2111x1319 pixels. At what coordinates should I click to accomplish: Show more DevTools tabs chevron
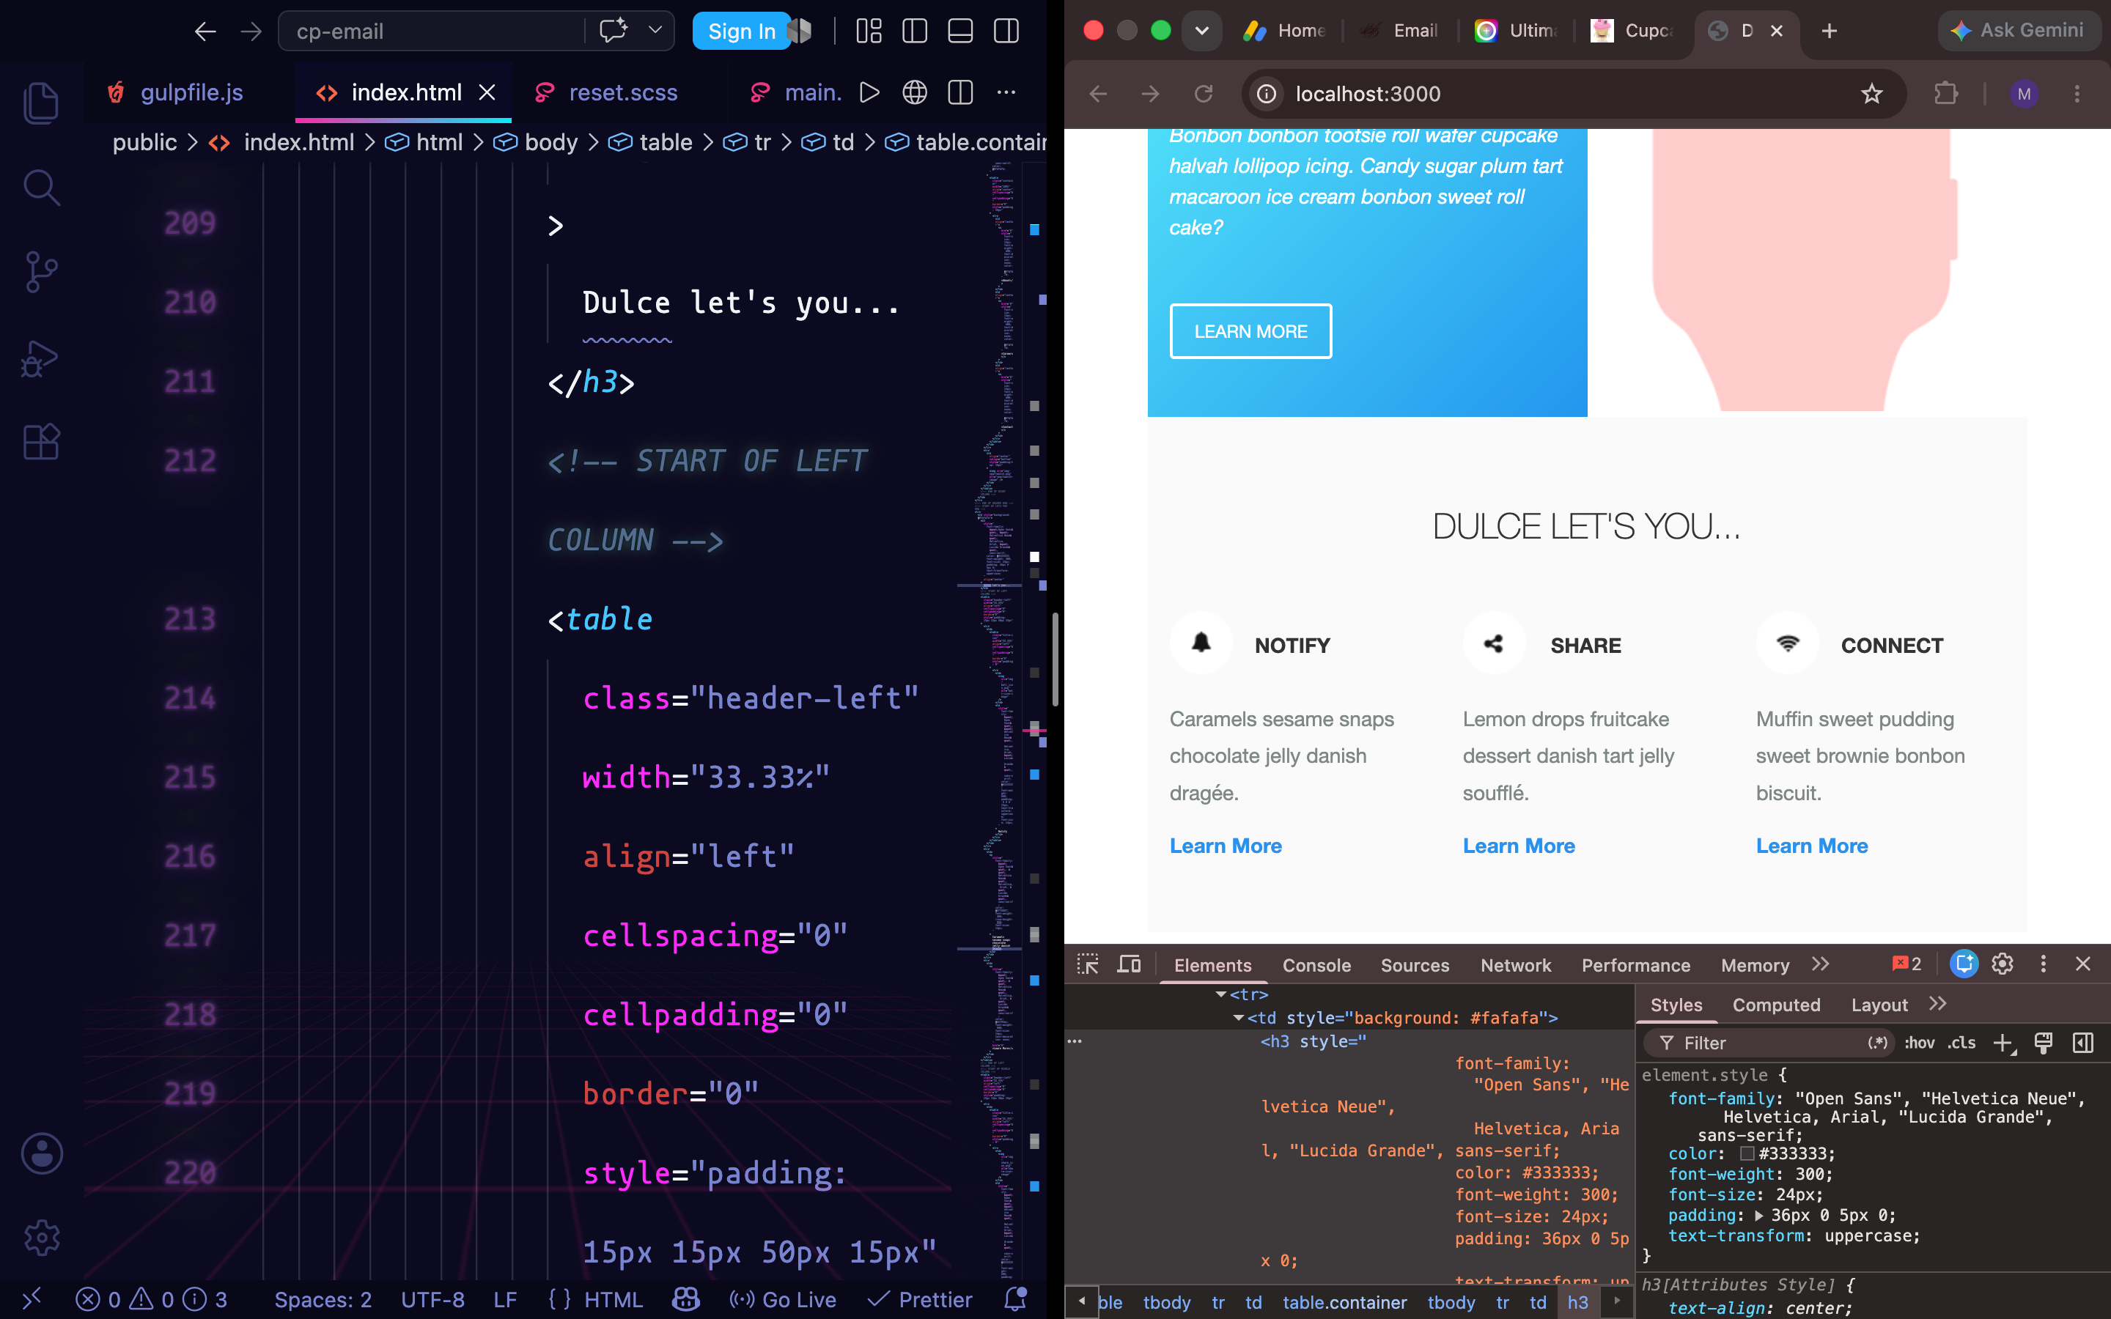(1820, 964)
